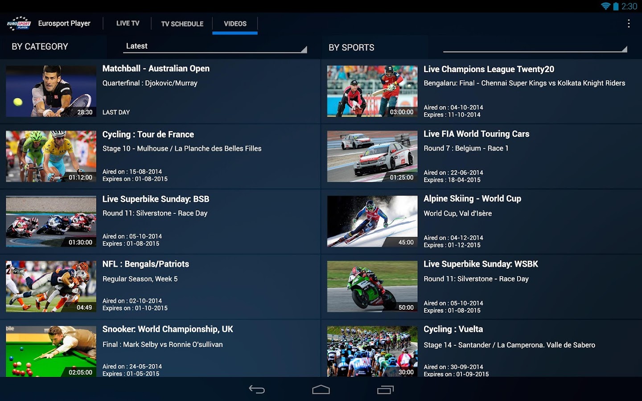Viewport: 642px width, 401px height.
Task: Click 'Aired on : 30-09-2014' date
Action: point(453,367)
